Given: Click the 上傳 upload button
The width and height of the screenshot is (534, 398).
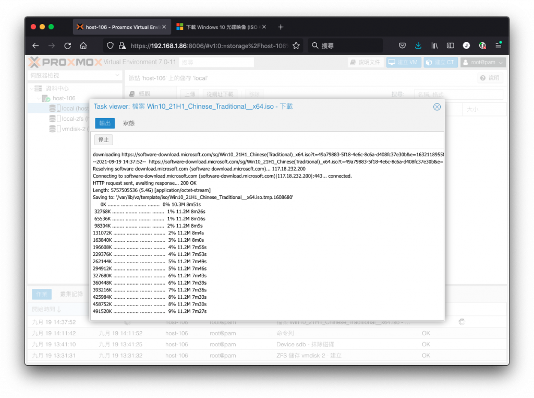Looking at the screenshot, I should pos(190,94).
